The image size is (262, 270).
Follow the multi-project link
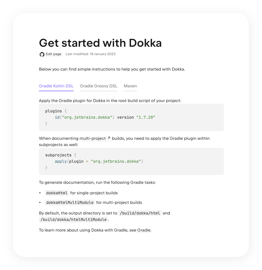[x=93, y=138]
